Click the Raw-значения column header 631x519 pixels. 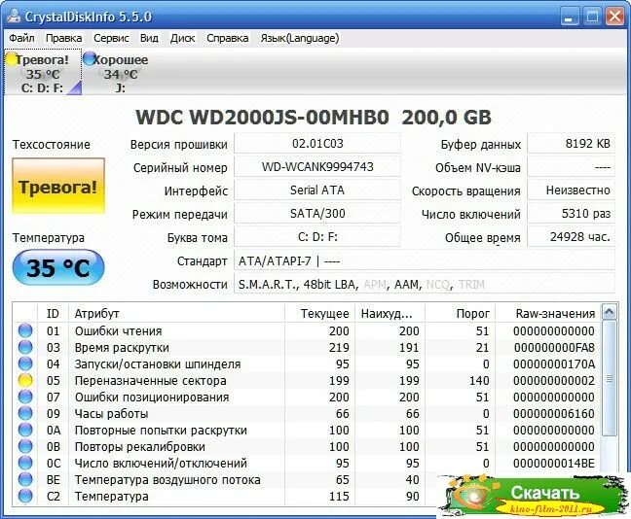(548, 313)
